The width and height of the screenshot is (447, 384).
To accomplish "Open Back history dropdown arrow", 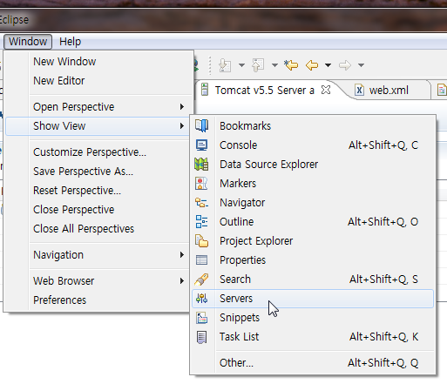I will (328, 65).
